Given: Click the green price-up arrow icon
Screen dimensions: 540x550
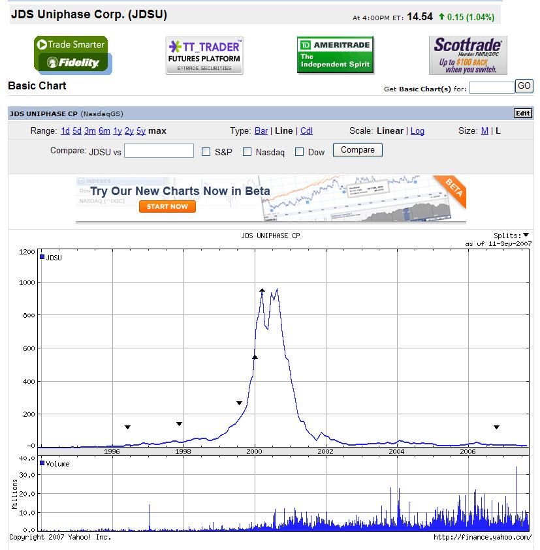Looking at the screenshot, I should pos(441,16).
